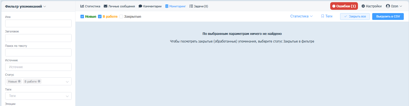Click the Ошибки (1) button
The height and width of the screenshot is (106, 409).
pyautogui.click(x=344, y=6)
